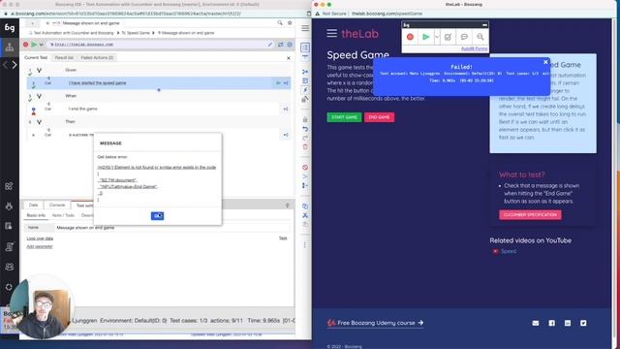Viewport: 620px width, 349px height.
Task: Click the circular sync icon in left sidebar
Action: point(9,287)
